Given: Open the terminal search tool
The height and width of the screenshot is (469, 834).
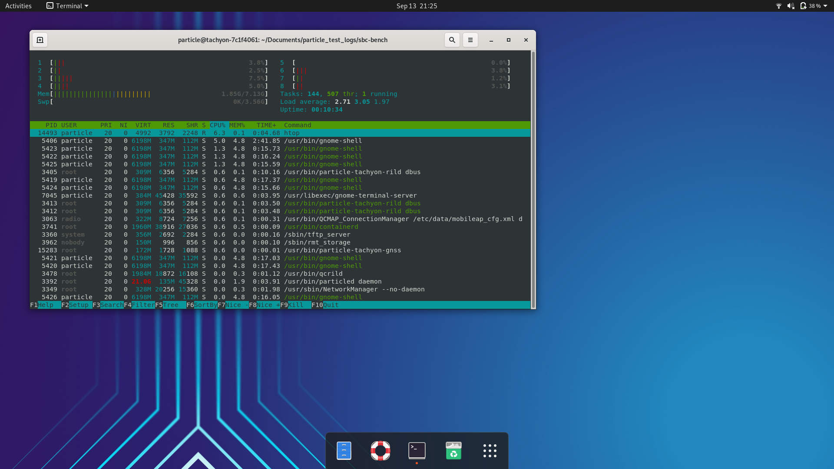Looking at the screenshot, I should pyautogui.click(x=452, y=40).
